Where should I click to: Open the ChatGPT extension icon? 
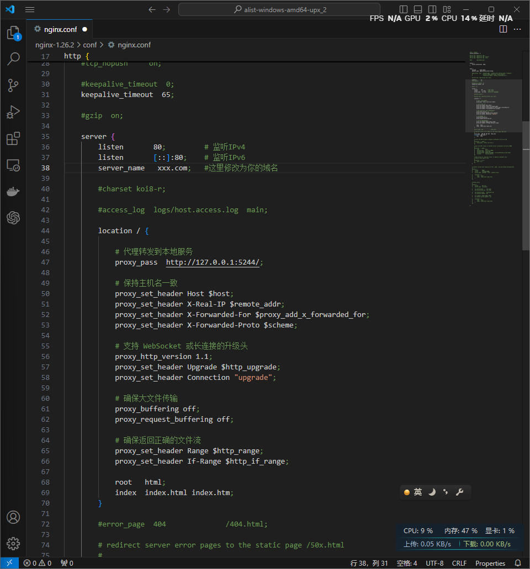tap(13, 218)
